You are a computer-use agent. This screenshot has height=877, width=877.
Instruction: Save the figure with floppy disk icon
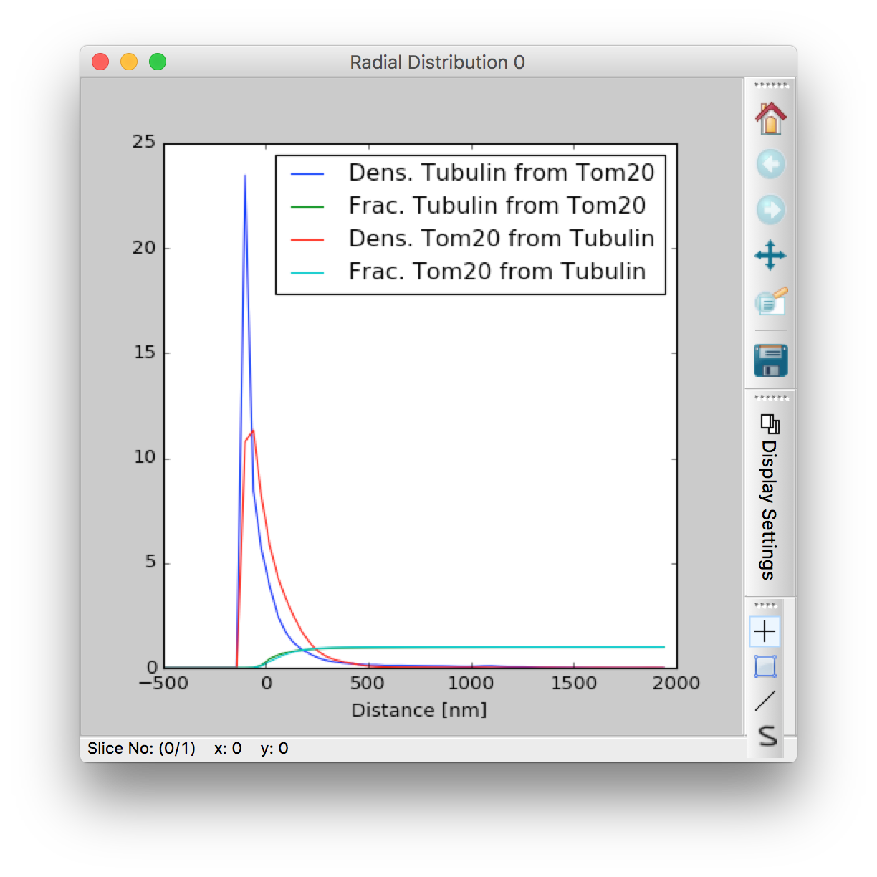click(x=770, y=360)
